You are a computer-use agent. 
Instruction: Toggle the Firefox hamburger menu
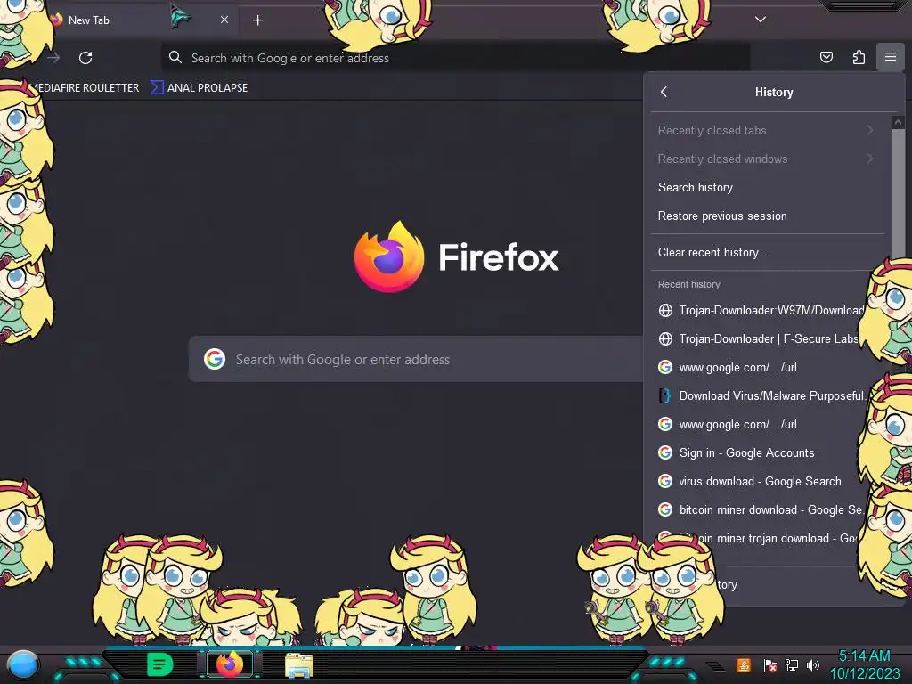891,57
